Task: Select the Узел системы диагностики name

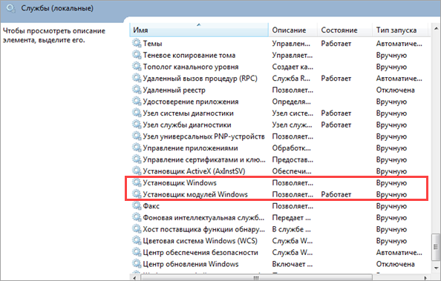Action: coord(188,113)
